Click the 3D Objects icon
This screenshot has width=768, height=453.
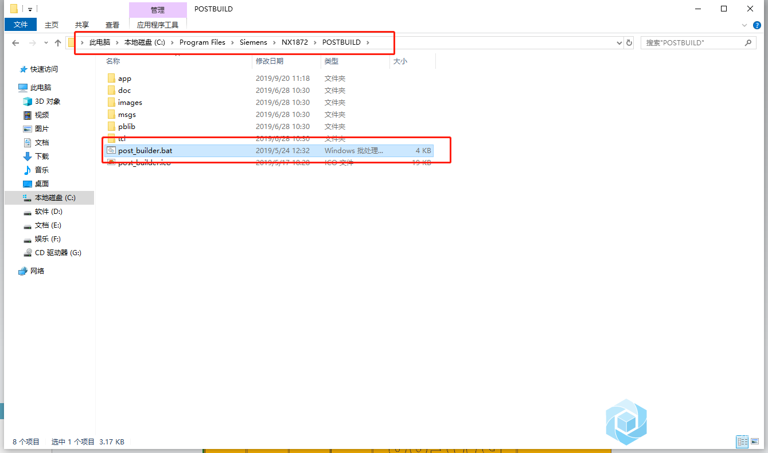[28, 101]
